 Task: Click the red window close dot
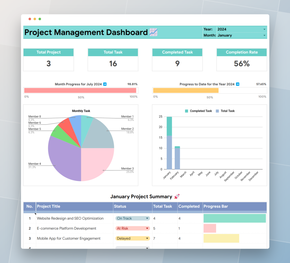pos(30,19)
